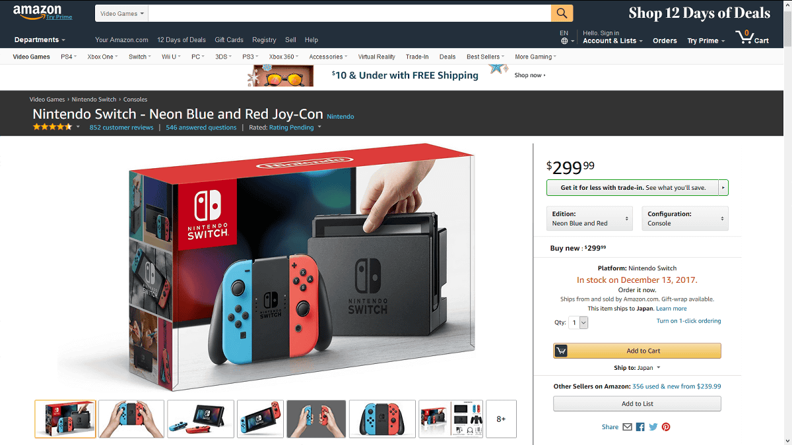
Task: Click the Amazon logo
Action: [x=43, y=12]
